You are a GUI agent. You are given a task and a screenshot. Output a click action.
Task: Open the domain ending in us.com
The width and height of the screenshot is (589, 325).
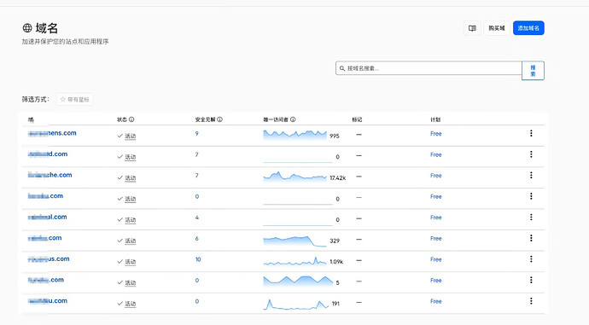point(49,259)
